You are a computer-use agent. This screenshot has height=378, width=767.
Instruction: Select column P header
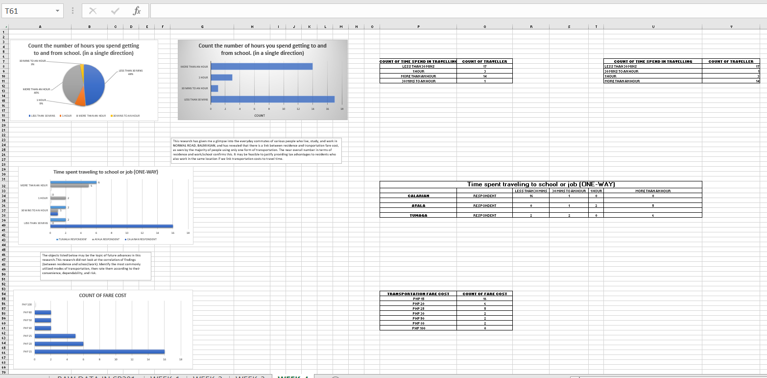tap(418, 26)
